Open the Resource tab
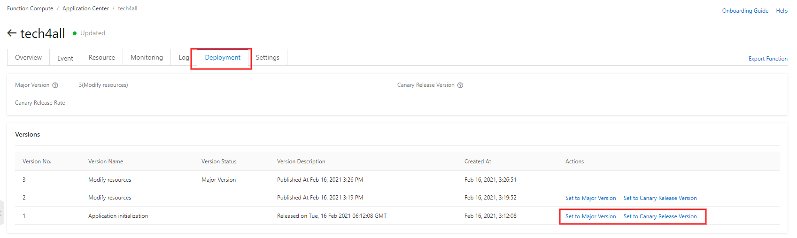The height and width of the screenshot is (238, 797). coord(102,57)
